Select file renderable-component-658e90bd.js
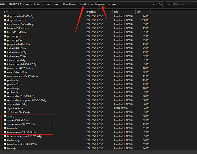Image resolution: width=197 pixels, height=154 pixels. (27, 100)
